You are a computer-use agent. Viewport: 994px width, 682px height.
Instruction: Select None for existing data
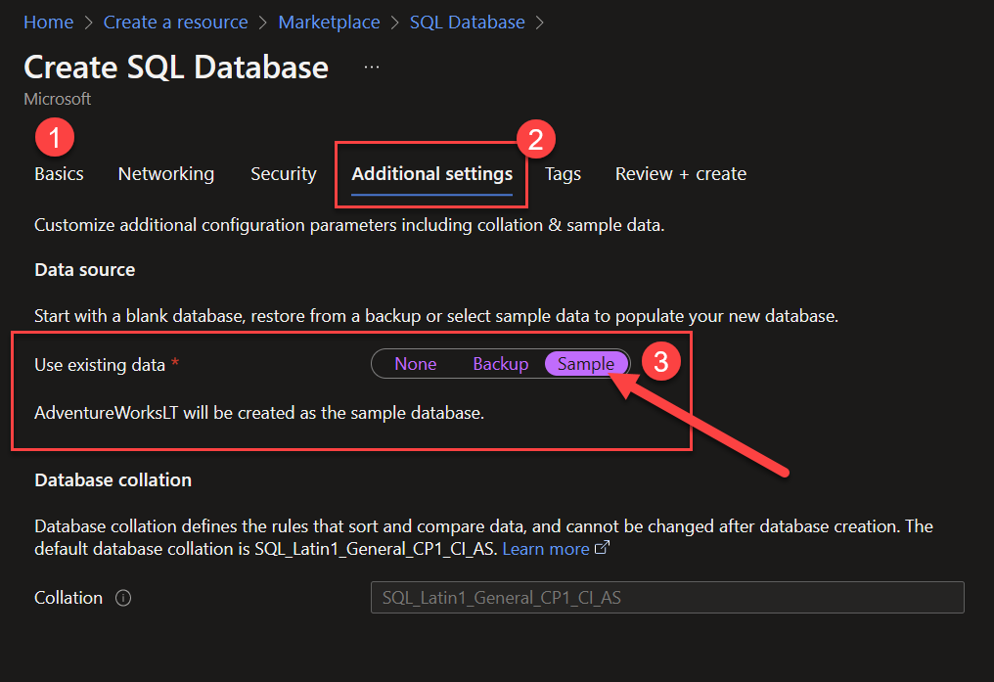coord(415,364)
